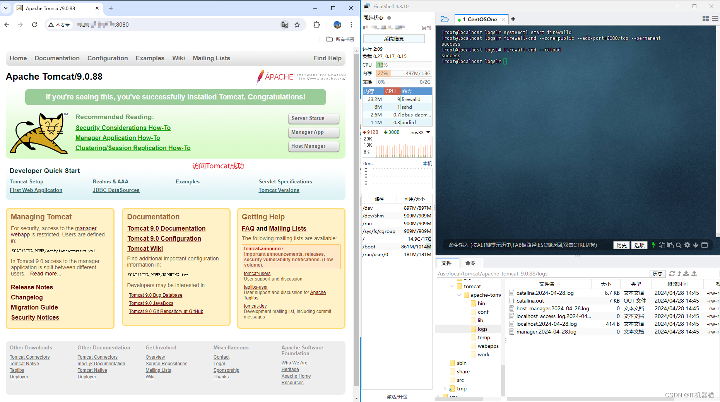The image size is (720, 402).
Task: Select the webapps folder in tree
Action: 488,346
